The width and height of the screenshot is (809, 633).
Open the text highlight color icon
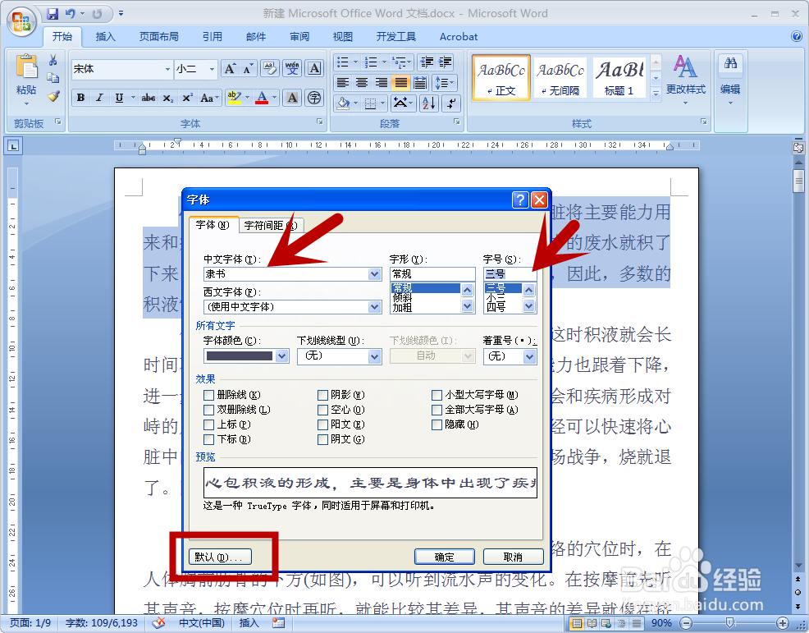point(234,98)
